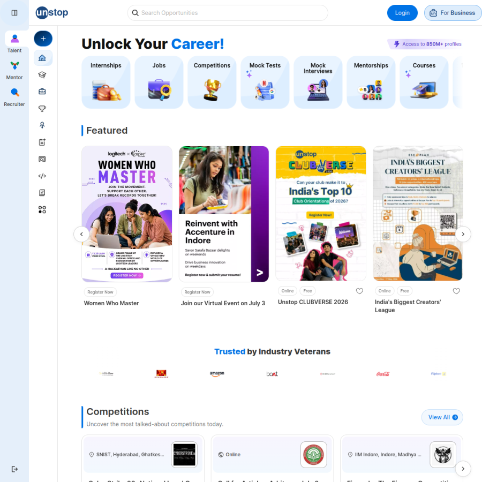Open the calendar sparkle icon in sidebar
482x482 pixels.
(x=42, y=142)
